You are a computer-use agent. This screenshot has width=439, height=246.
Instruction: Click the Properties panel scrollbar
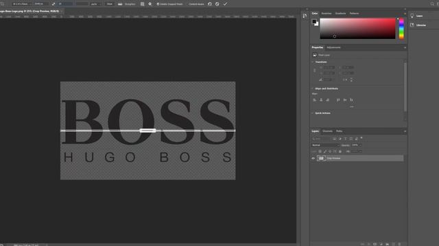tap(405, 87)
